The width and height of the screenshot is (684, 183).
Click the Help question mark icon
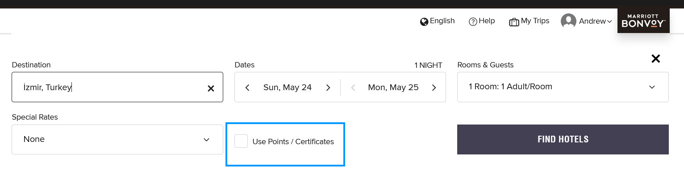(473, 21)
